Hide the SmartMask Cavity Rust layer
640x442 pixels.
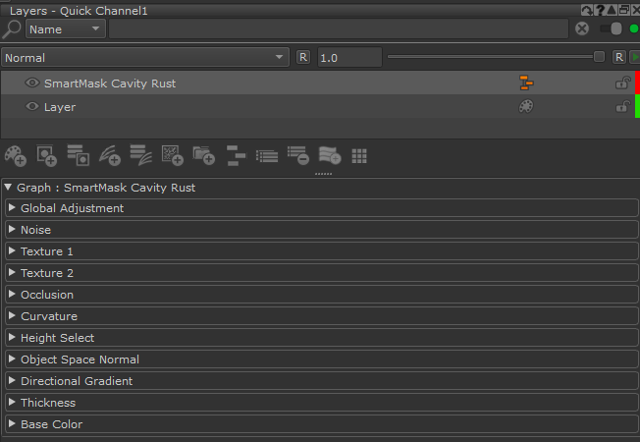click(x=31, y=83)
